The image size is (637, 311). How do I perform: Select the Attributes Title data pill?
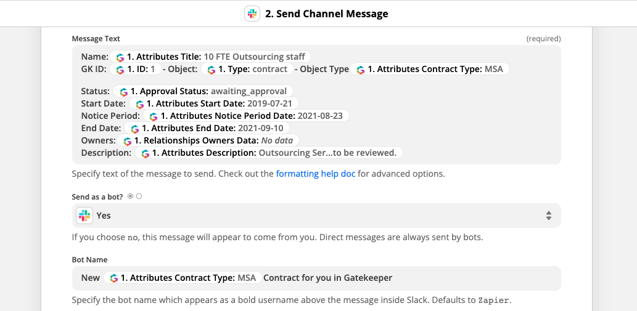coord(210,57)
